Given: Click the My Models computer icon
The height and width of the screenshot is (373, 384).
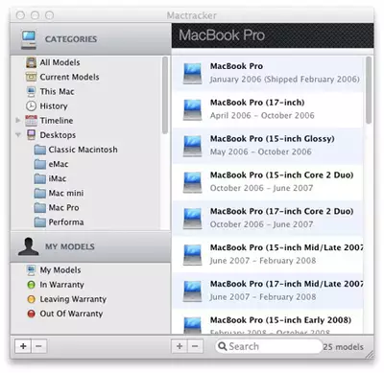Looking at the screenshot, I should 31,270.
